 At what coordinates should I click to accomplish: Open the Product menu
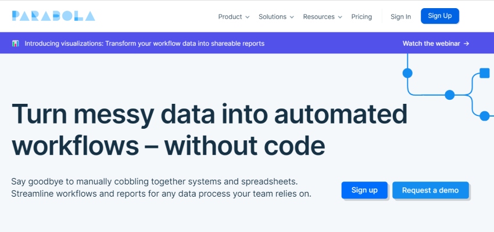tap(230, 17)
